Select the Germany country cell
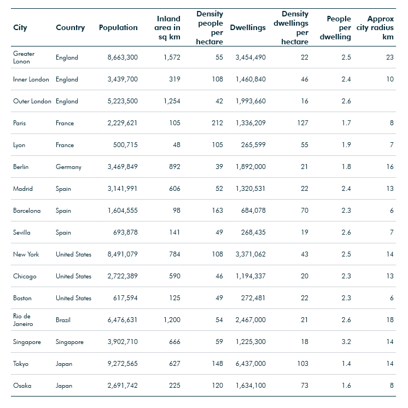The image size is (408, 408). pyautogui.click(x=68, y=167)
